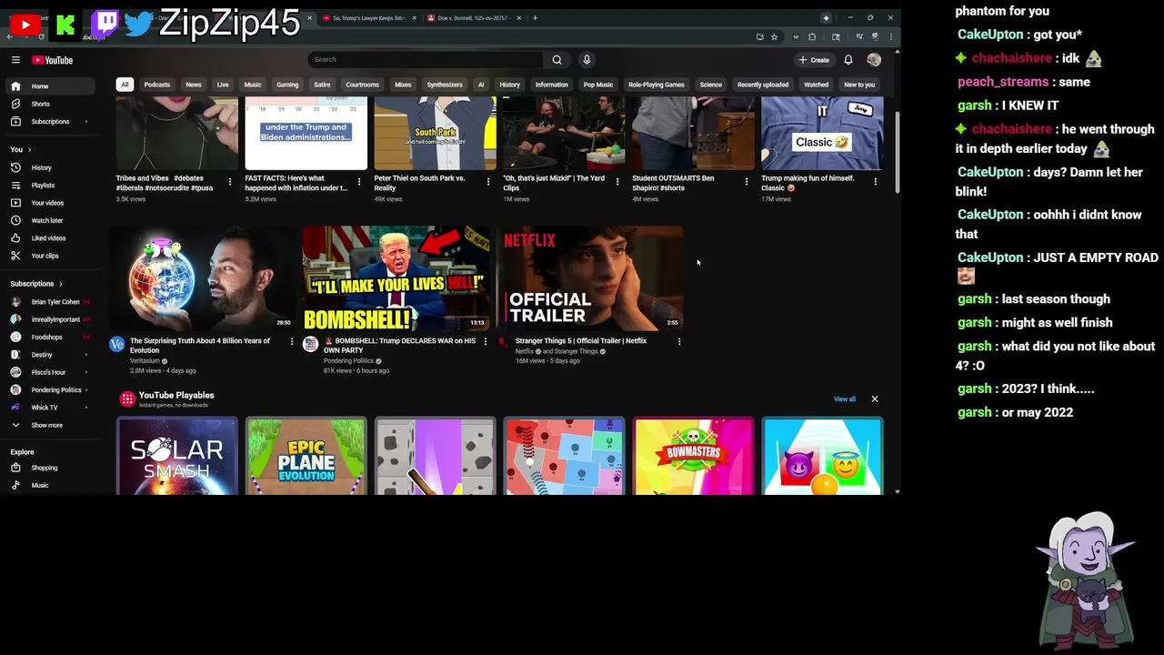Open Peter Thiel on South Park short
The width and height of the screenshot is (1164, 655).
point(435,135)
